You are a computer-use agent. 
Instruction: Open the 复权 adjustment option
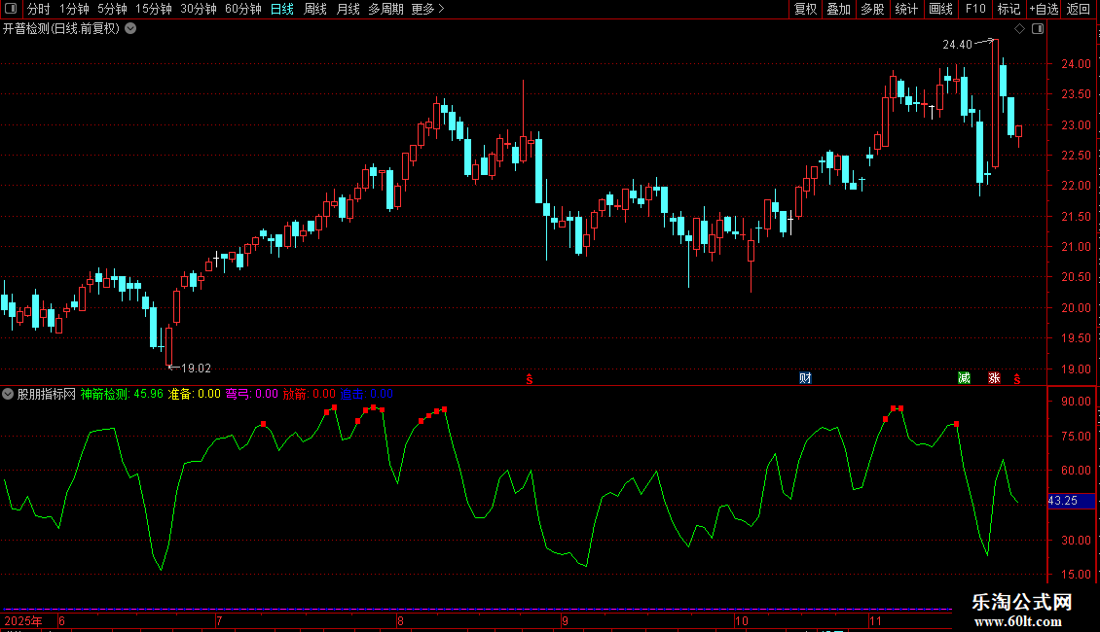click(805, 9)
